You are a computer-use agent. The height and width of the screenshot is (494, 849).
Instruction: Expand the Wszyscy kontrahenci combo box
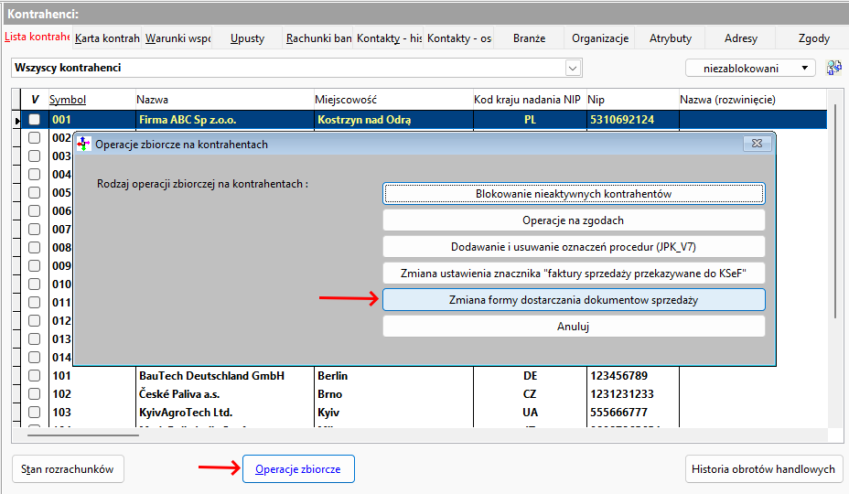point(573,68)
